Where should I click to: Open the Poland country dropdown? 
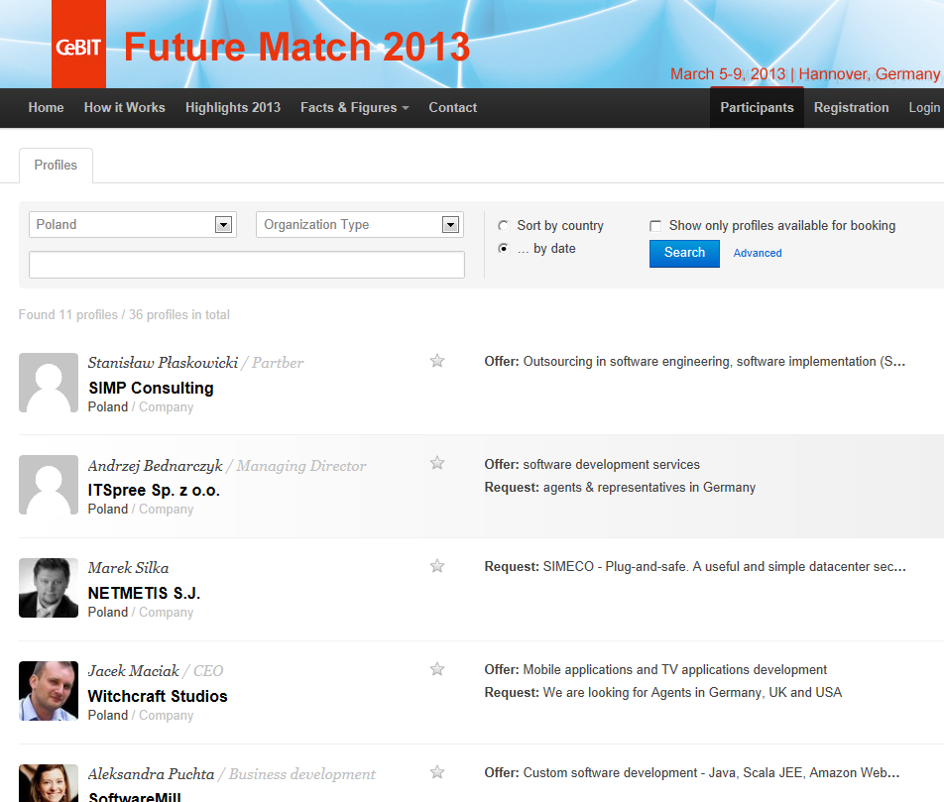click(x=133, y=225)
